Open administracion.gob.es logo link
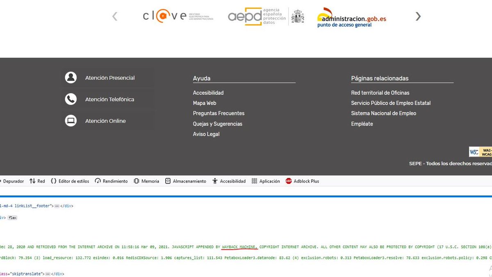The image size is (492, 277). tap(352, 18)
